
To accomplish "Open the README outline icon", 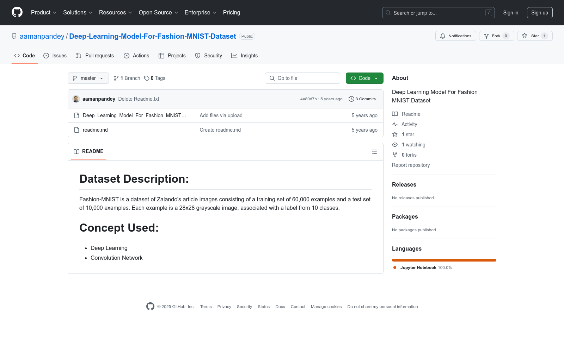I will point(374,152).
